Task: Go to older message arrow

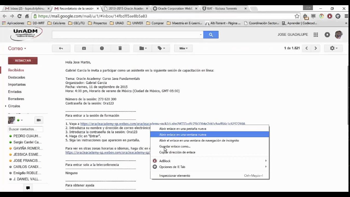Action: click(316, 48)
